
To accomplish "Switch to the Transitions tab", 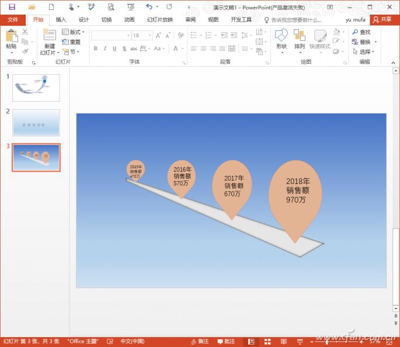I will (x=107, y=20).
